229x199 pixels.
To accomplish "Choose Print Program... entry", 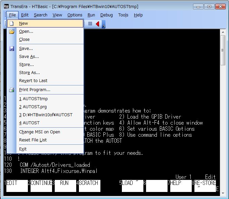I will tap(45, 90).
